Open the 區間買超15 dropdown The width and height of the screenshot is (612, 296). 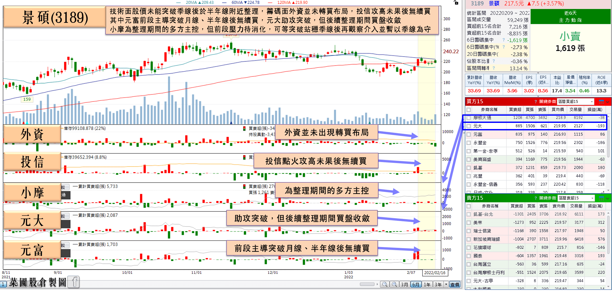[x=575, y=102]
